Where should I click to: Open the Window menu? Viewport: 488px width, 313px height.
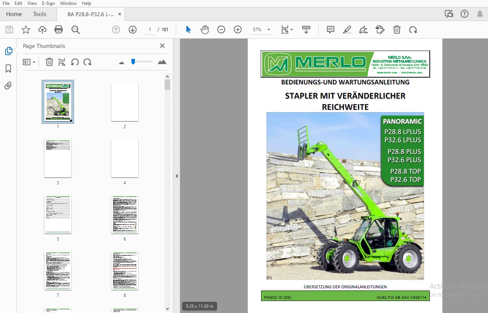68,3
